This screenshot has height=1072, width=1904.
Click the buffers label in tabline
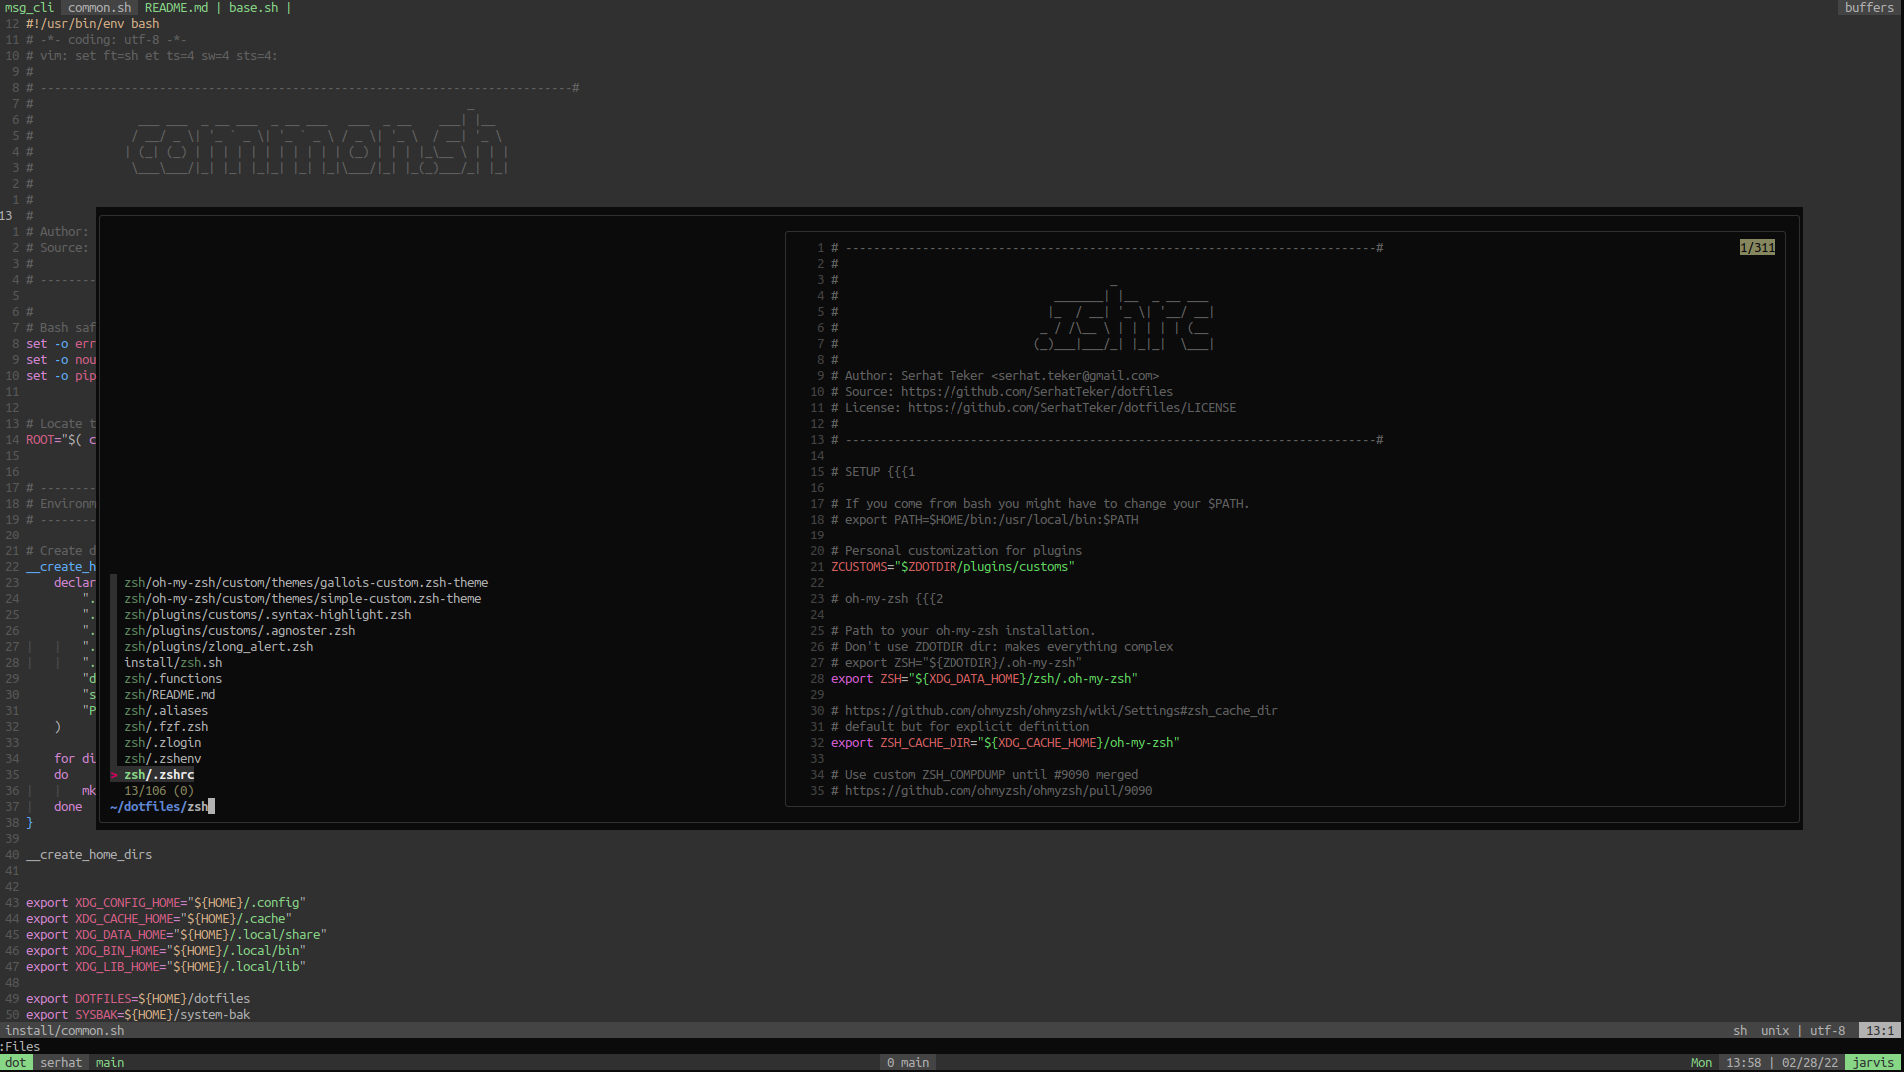tap(1868, 7)
